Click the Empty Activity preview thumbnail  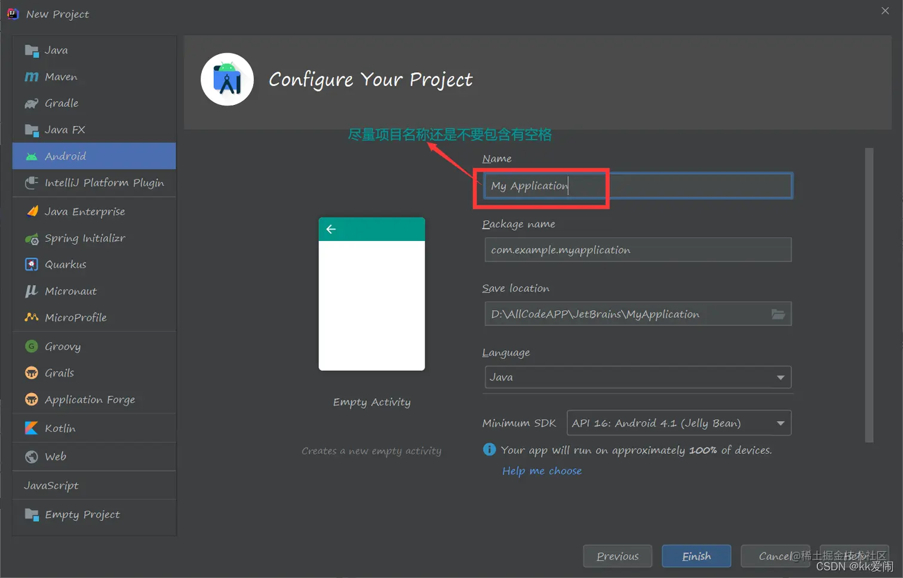pos(371,294)
